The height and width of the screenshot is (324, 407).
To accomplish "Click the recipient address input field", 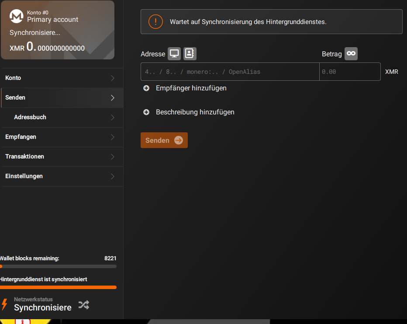I will pyautogui.click(x=230, y=72).
